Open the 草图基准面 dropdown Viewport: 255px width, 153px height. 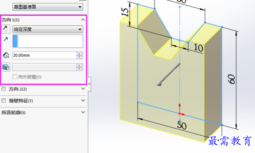pyautogui.click(x=48, y=7)
